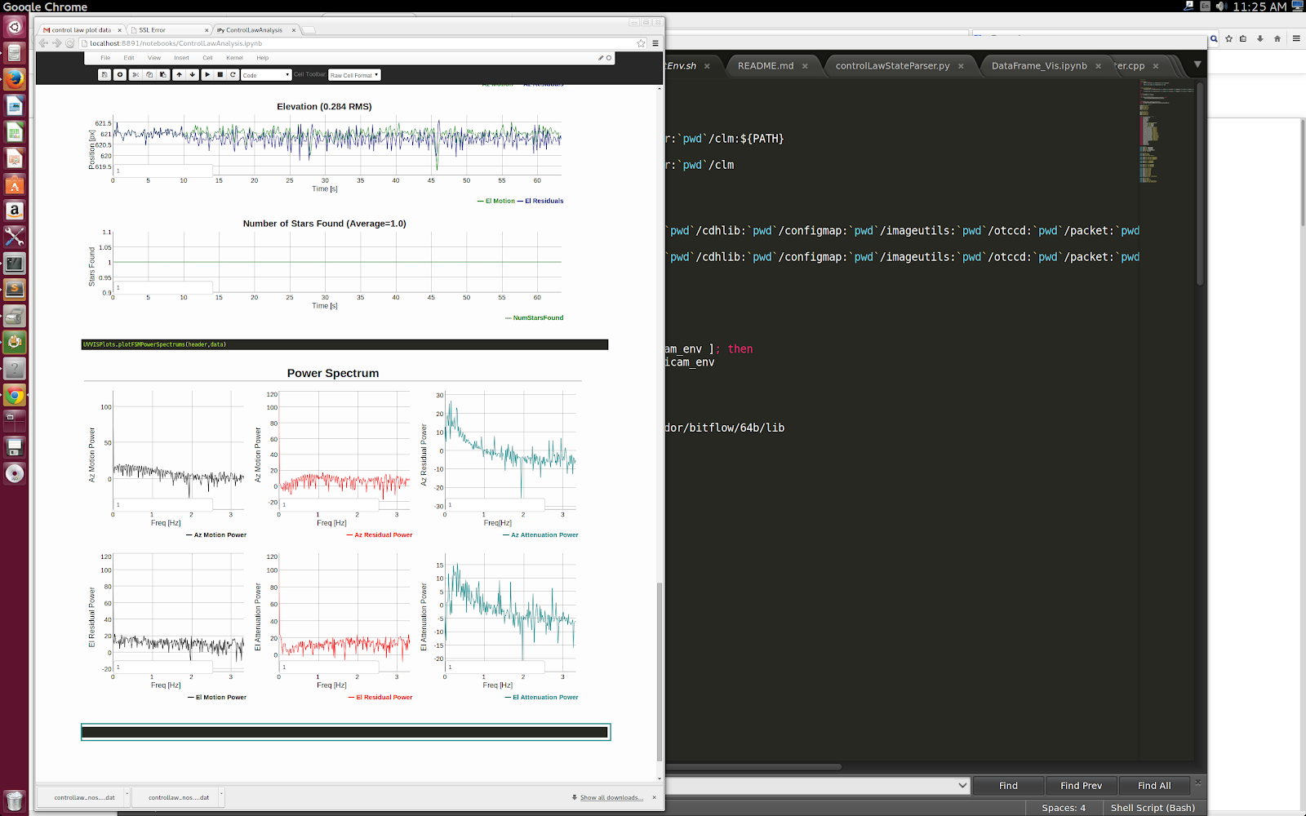This screenshot has width=1306, height=816.
Task: Open the cell type Code dropdown
Action: click(266, 75)
